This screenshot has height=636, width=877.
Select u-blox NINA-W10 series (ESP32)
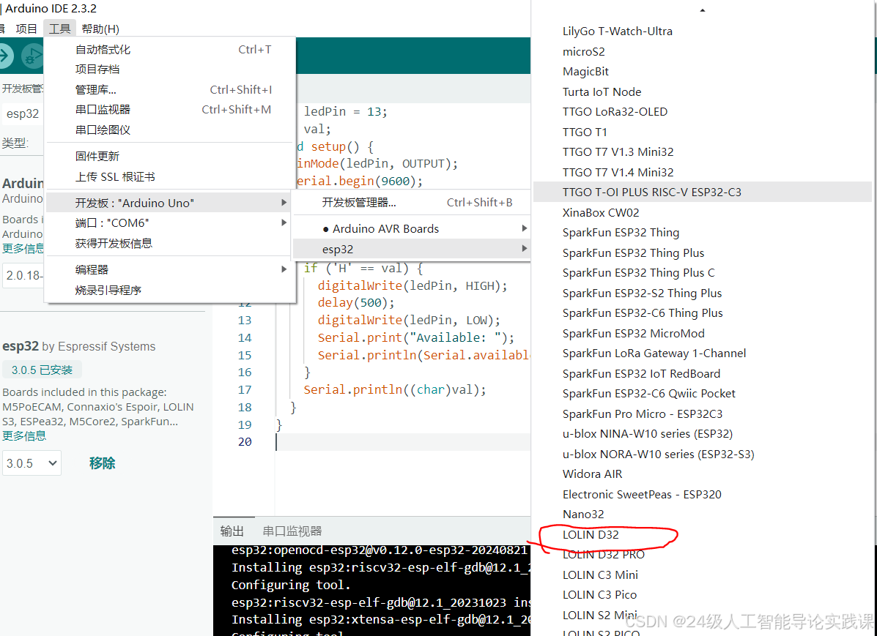(702, 434)
